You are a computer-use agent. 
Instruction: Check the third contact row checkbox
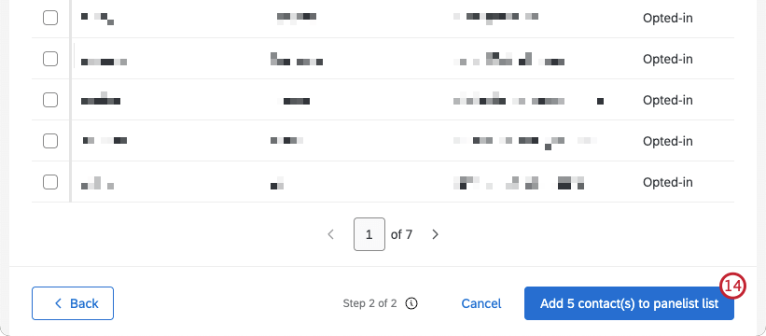click(x=50, y=100)
